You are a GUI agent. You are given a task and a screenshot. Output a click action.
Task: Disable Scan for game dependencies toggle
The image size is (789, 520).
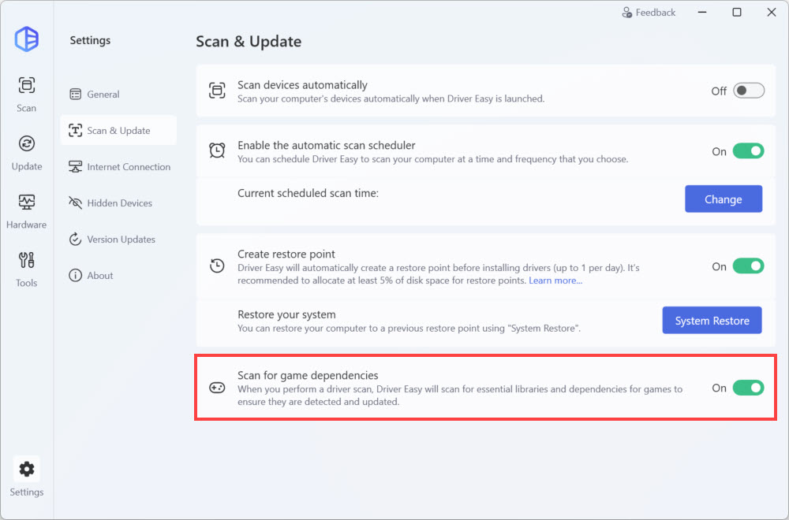(748, 388)
